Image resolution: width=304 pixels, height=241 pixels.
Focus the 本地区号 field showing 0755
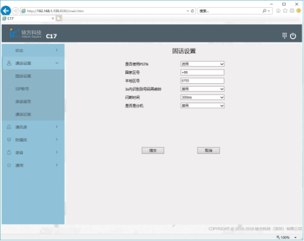(202, 81)
